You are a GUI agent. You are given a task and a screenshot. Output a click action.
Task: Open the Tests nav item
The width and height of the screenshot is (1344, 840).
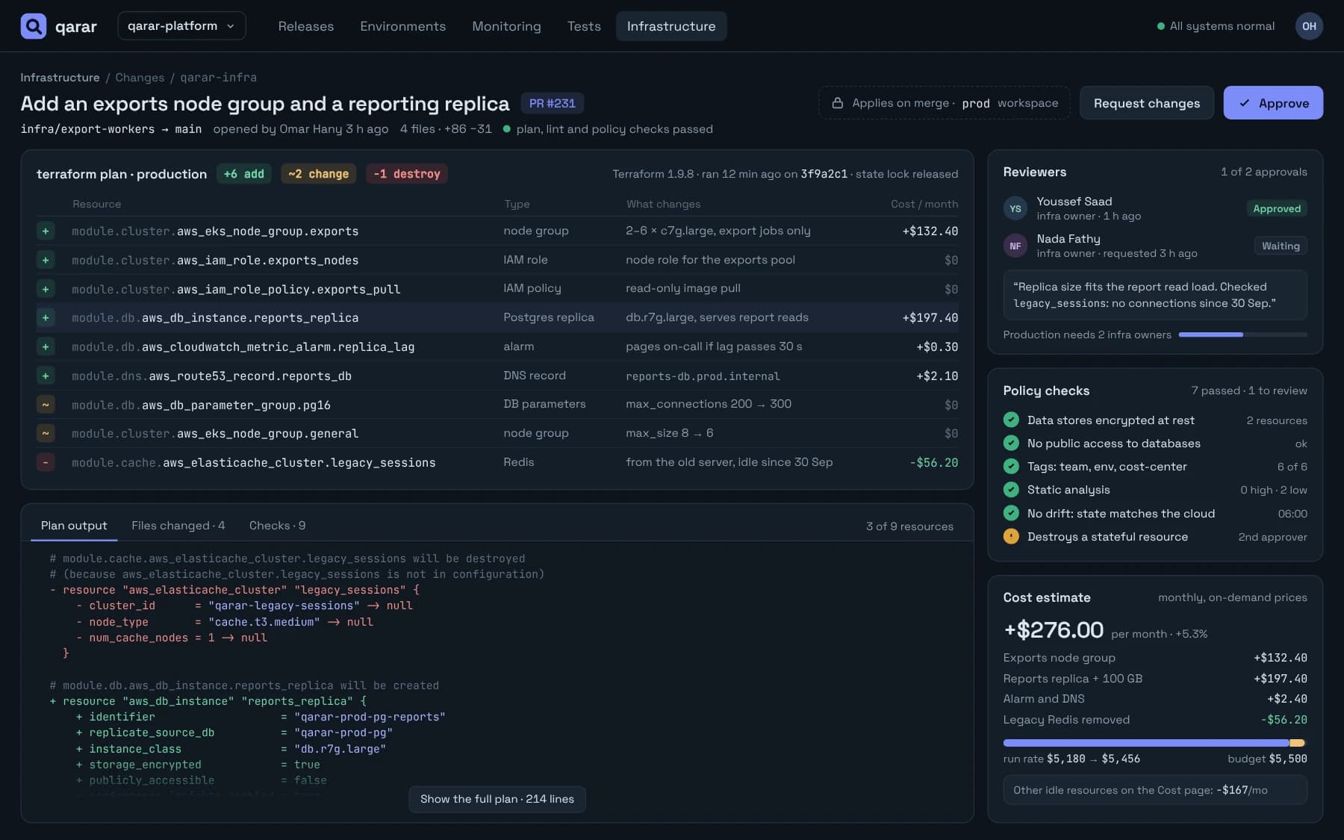(x=584, y=26)
